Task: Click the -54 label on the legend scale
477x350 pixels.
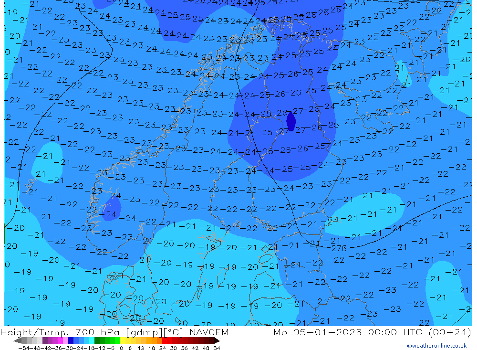Action: pos(24,348)
